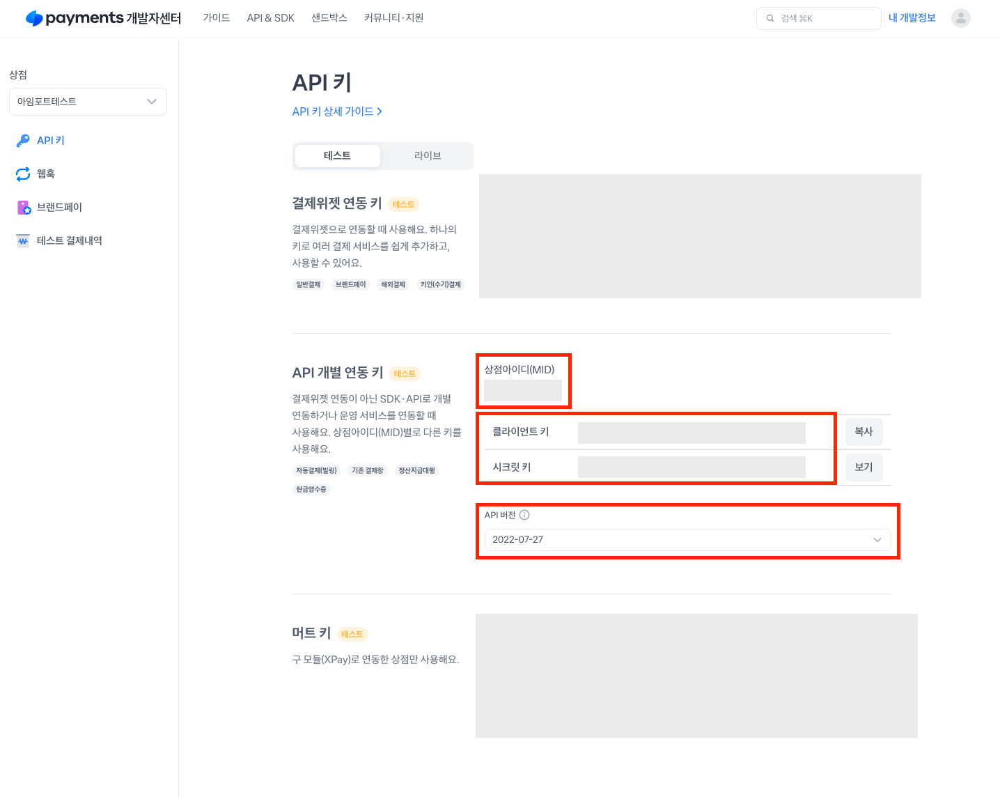Click the 키인(수기)결제 tag

(x=441, y=285)
